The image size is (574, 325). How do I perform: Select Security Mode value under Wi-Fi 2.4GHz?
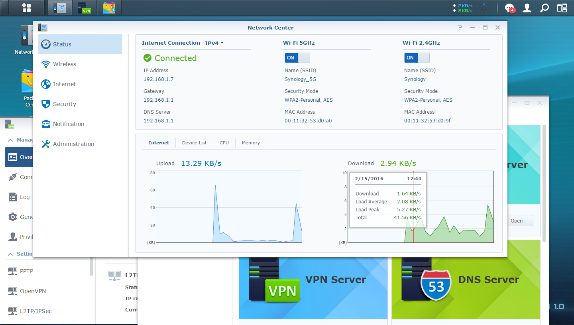(428, 100)
